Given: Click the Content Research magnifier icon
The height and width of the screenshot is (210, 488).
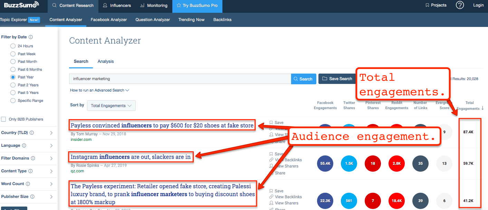Looking at the screenshot, I should (55, 6).
